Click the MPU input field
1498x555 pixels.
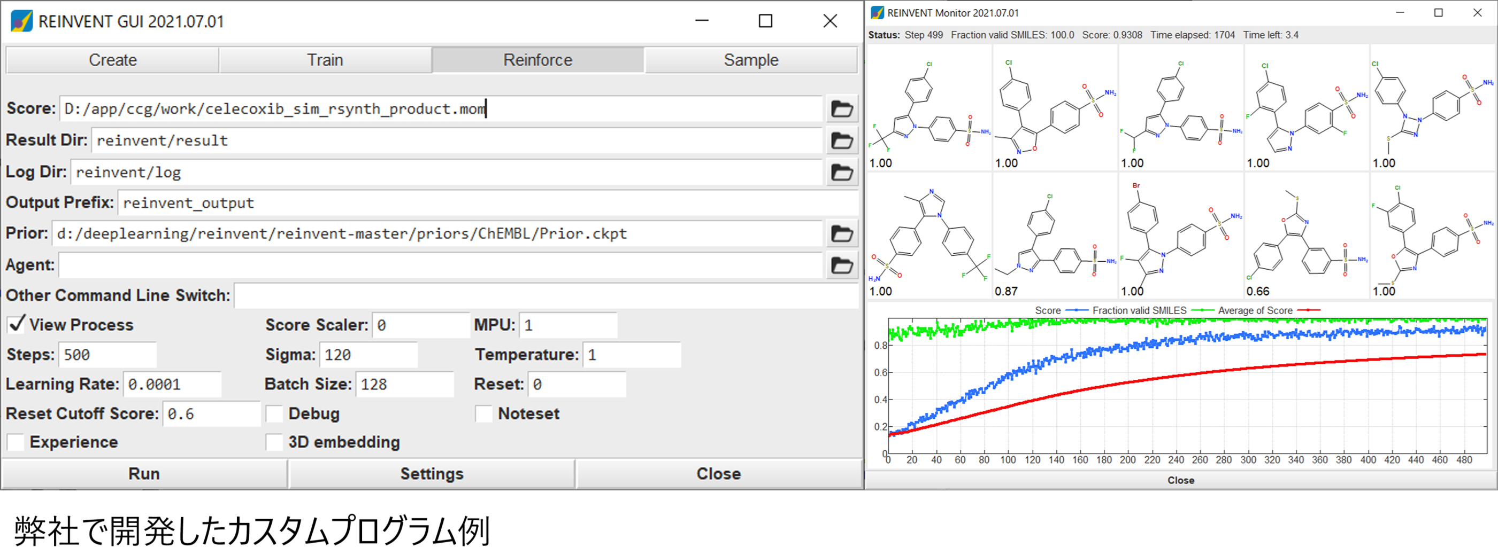[x=567, y=325]
